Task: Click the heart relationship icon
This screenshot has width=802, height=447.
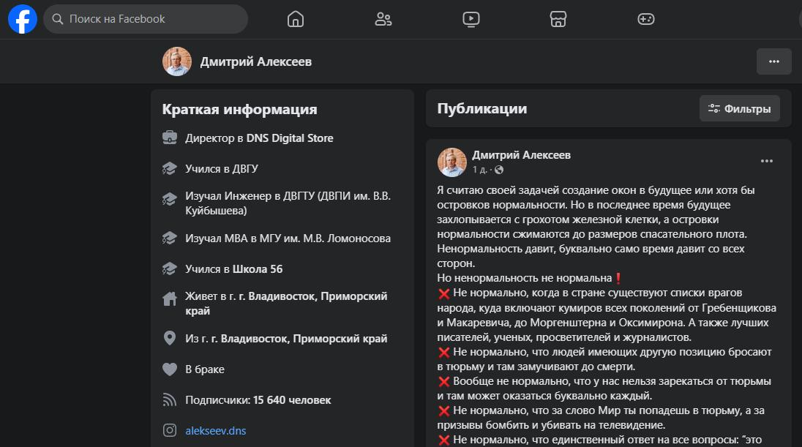Action: [170, 369]
